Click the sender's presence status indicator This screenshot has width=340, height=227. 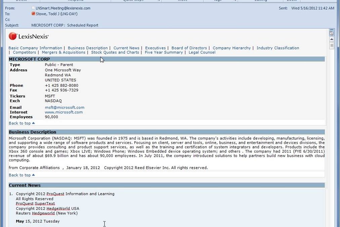pos(33,8)
